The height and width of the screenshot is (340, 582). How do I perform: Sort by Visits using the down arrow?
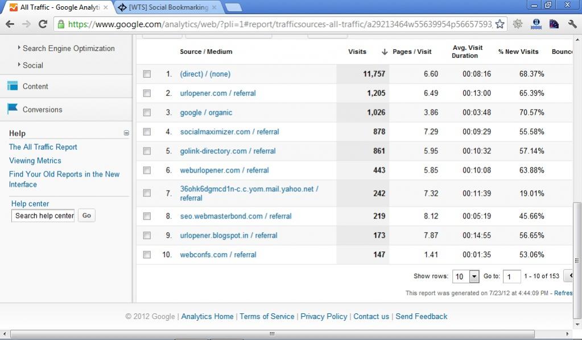(385, 52)
